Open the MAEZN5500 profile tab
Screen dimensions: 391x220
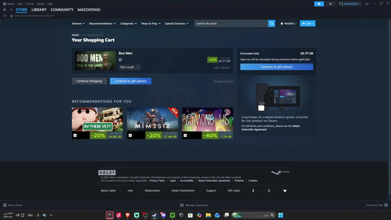pos(89,10)
